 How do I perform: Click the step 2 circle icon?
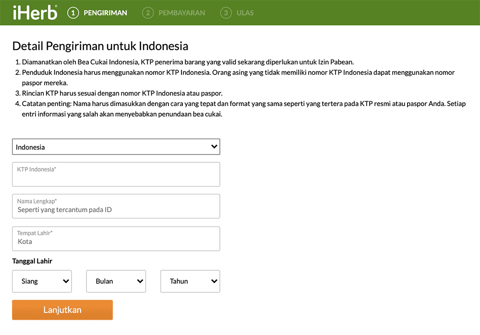[148, 13]
